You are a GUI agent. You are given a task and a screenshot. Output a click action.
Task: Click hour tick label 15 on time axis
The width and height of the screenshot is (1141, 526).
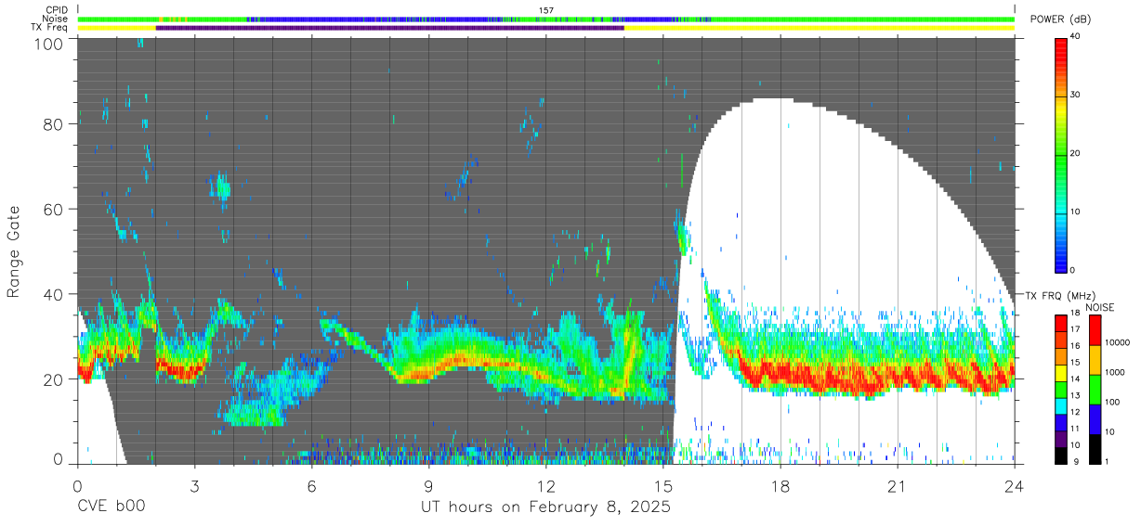click(x=662, y=486)
